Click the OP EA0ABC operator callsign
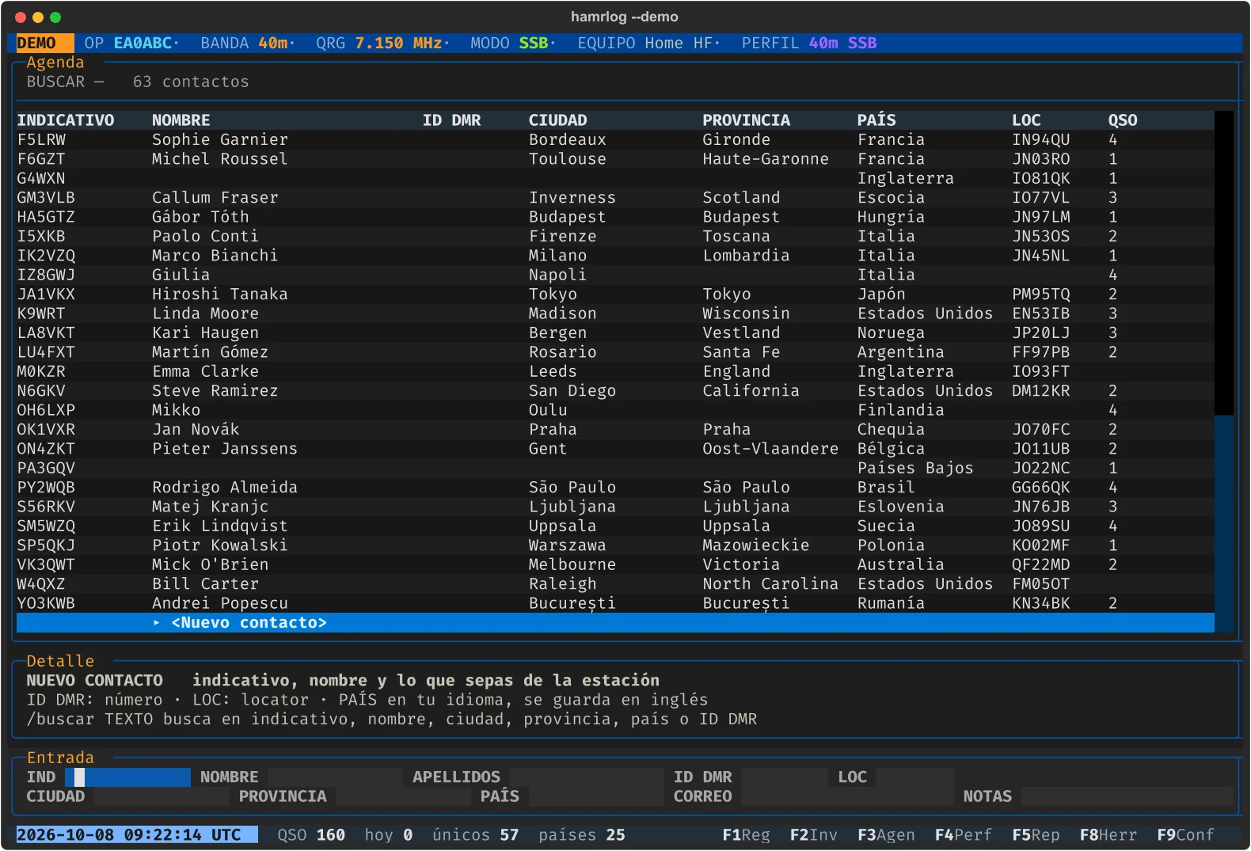The image size is (1251, 851). (128, 44)
